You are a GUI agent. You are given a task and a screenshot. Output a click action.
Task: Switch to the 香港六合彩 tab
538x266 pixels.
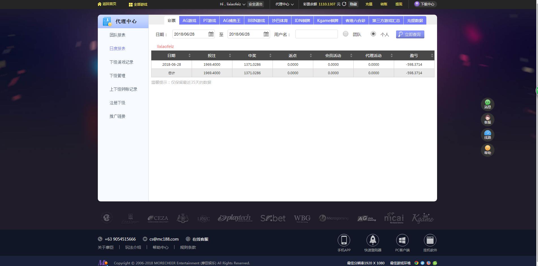click(x=355, y=20)
